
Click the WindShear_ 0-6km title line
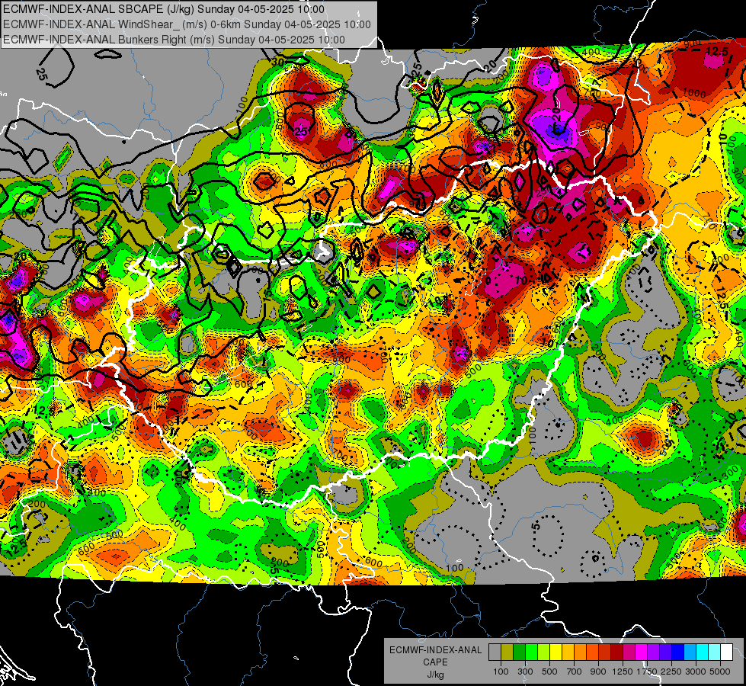coord(187,24)
